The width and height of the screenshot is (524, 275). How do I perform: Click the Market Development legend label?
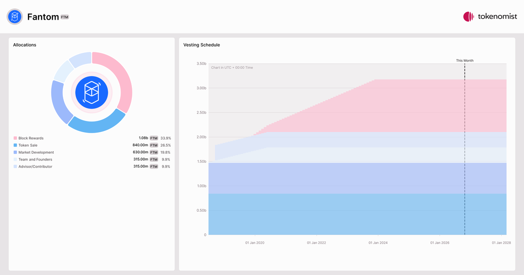tap(36, 152)
